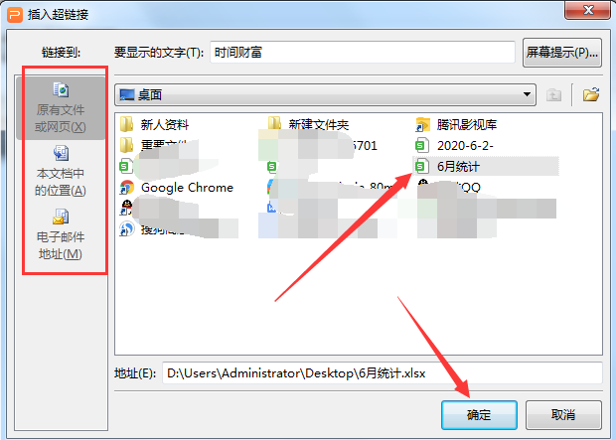Open the browse for file folder icon
The width and height of the screenshot is (616, 440).
coord(590,94)
